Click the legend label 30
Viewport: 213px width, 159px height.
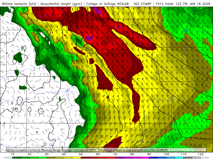click(x=47, y=154)
